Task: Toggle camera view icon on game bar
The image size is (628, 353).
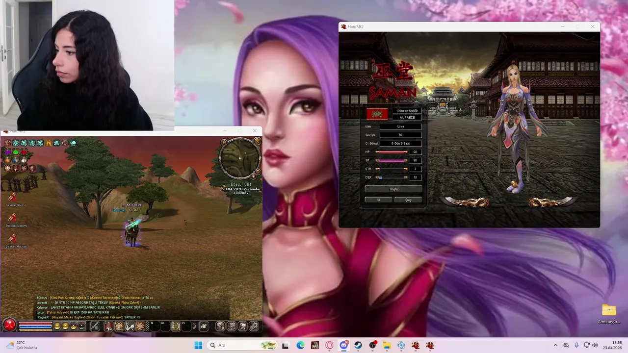Action: 204,326
